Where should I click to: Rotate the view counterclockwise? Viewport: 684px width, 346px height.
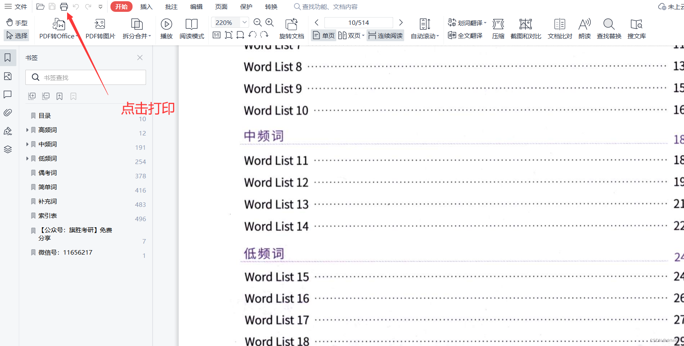252,35
